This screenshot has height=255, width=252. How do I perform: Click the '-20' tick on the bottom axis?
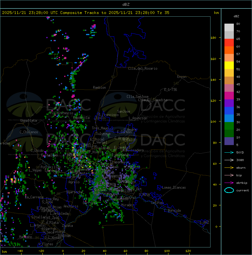41,251
